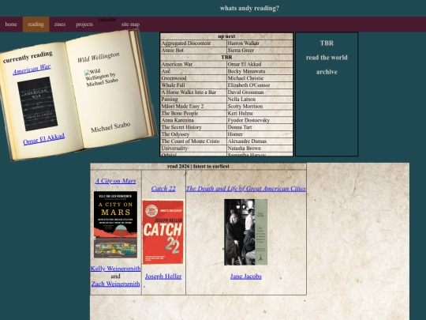Select the Whale Fall table cell

click(193, 85)
